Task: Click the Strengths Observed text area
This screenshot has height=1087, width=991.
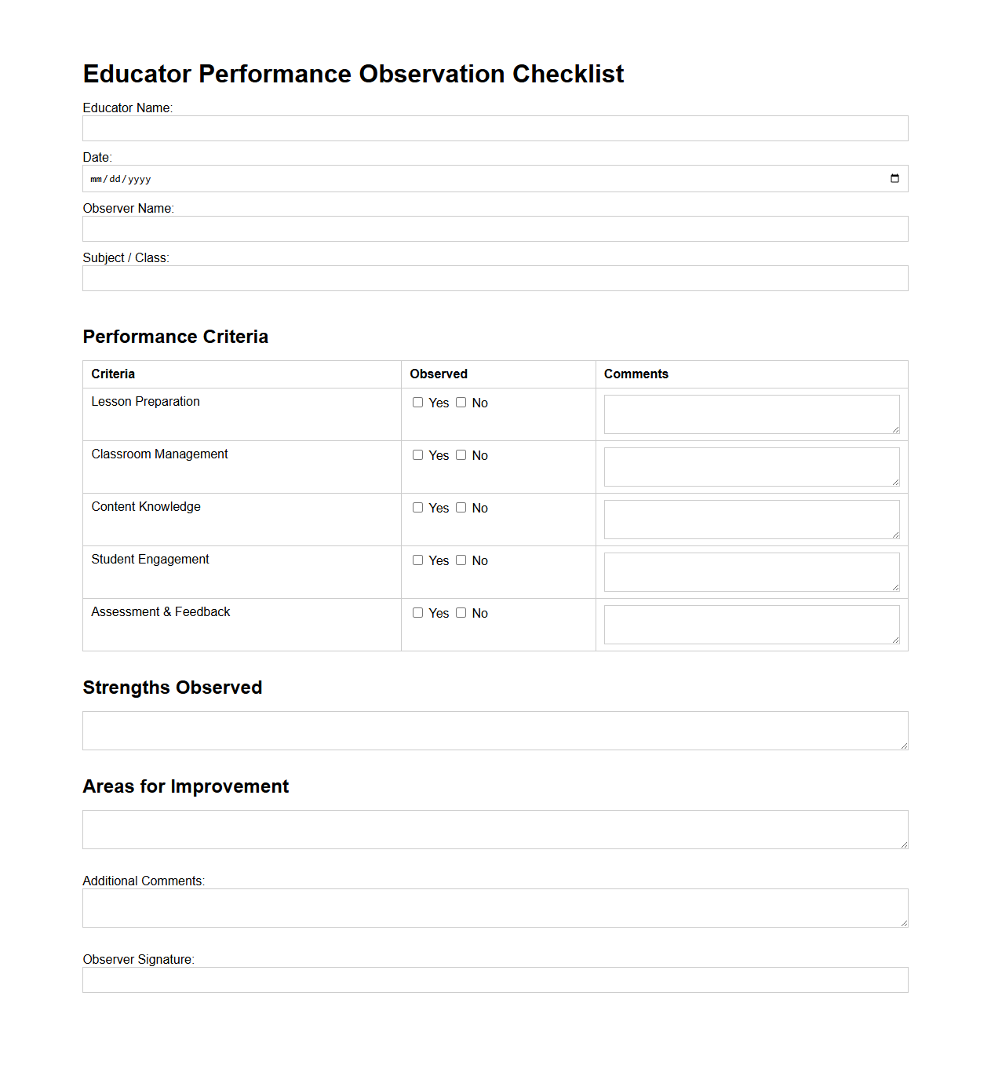Action: 495,730
